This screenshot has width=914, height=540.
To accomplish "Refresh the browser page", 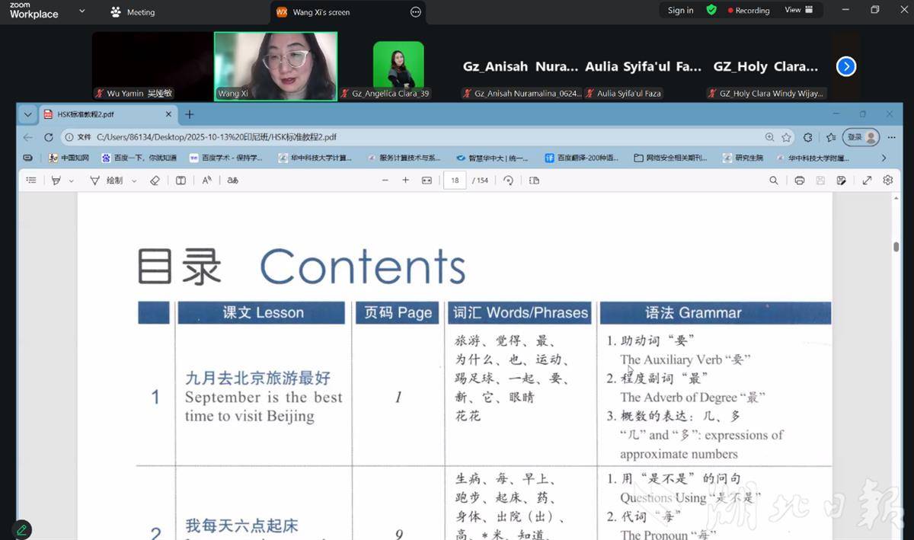I will [49, 137].
